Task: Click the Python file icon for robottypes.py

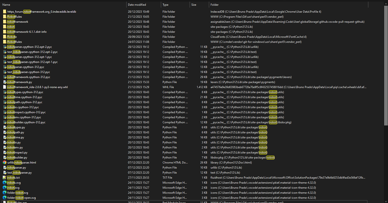Action: [x=4, y=127]
